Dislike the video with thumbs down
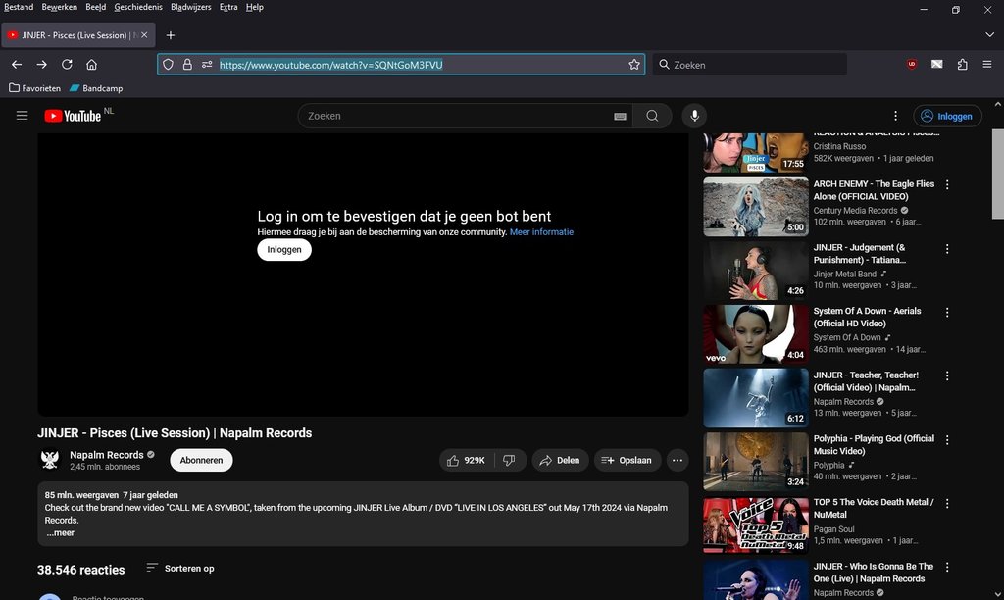 (510, 461)
